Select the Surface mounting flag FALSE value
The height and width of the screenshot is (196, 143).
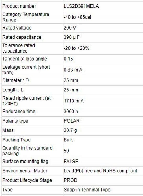[x=71, y=162]
